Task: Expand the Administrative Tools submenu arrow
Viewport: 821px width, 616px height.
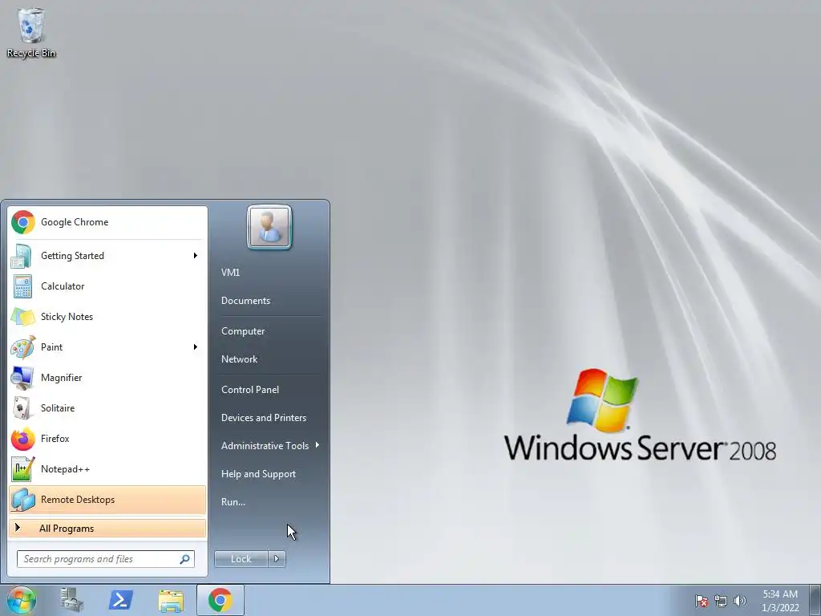Action: [x=317, y=445]
